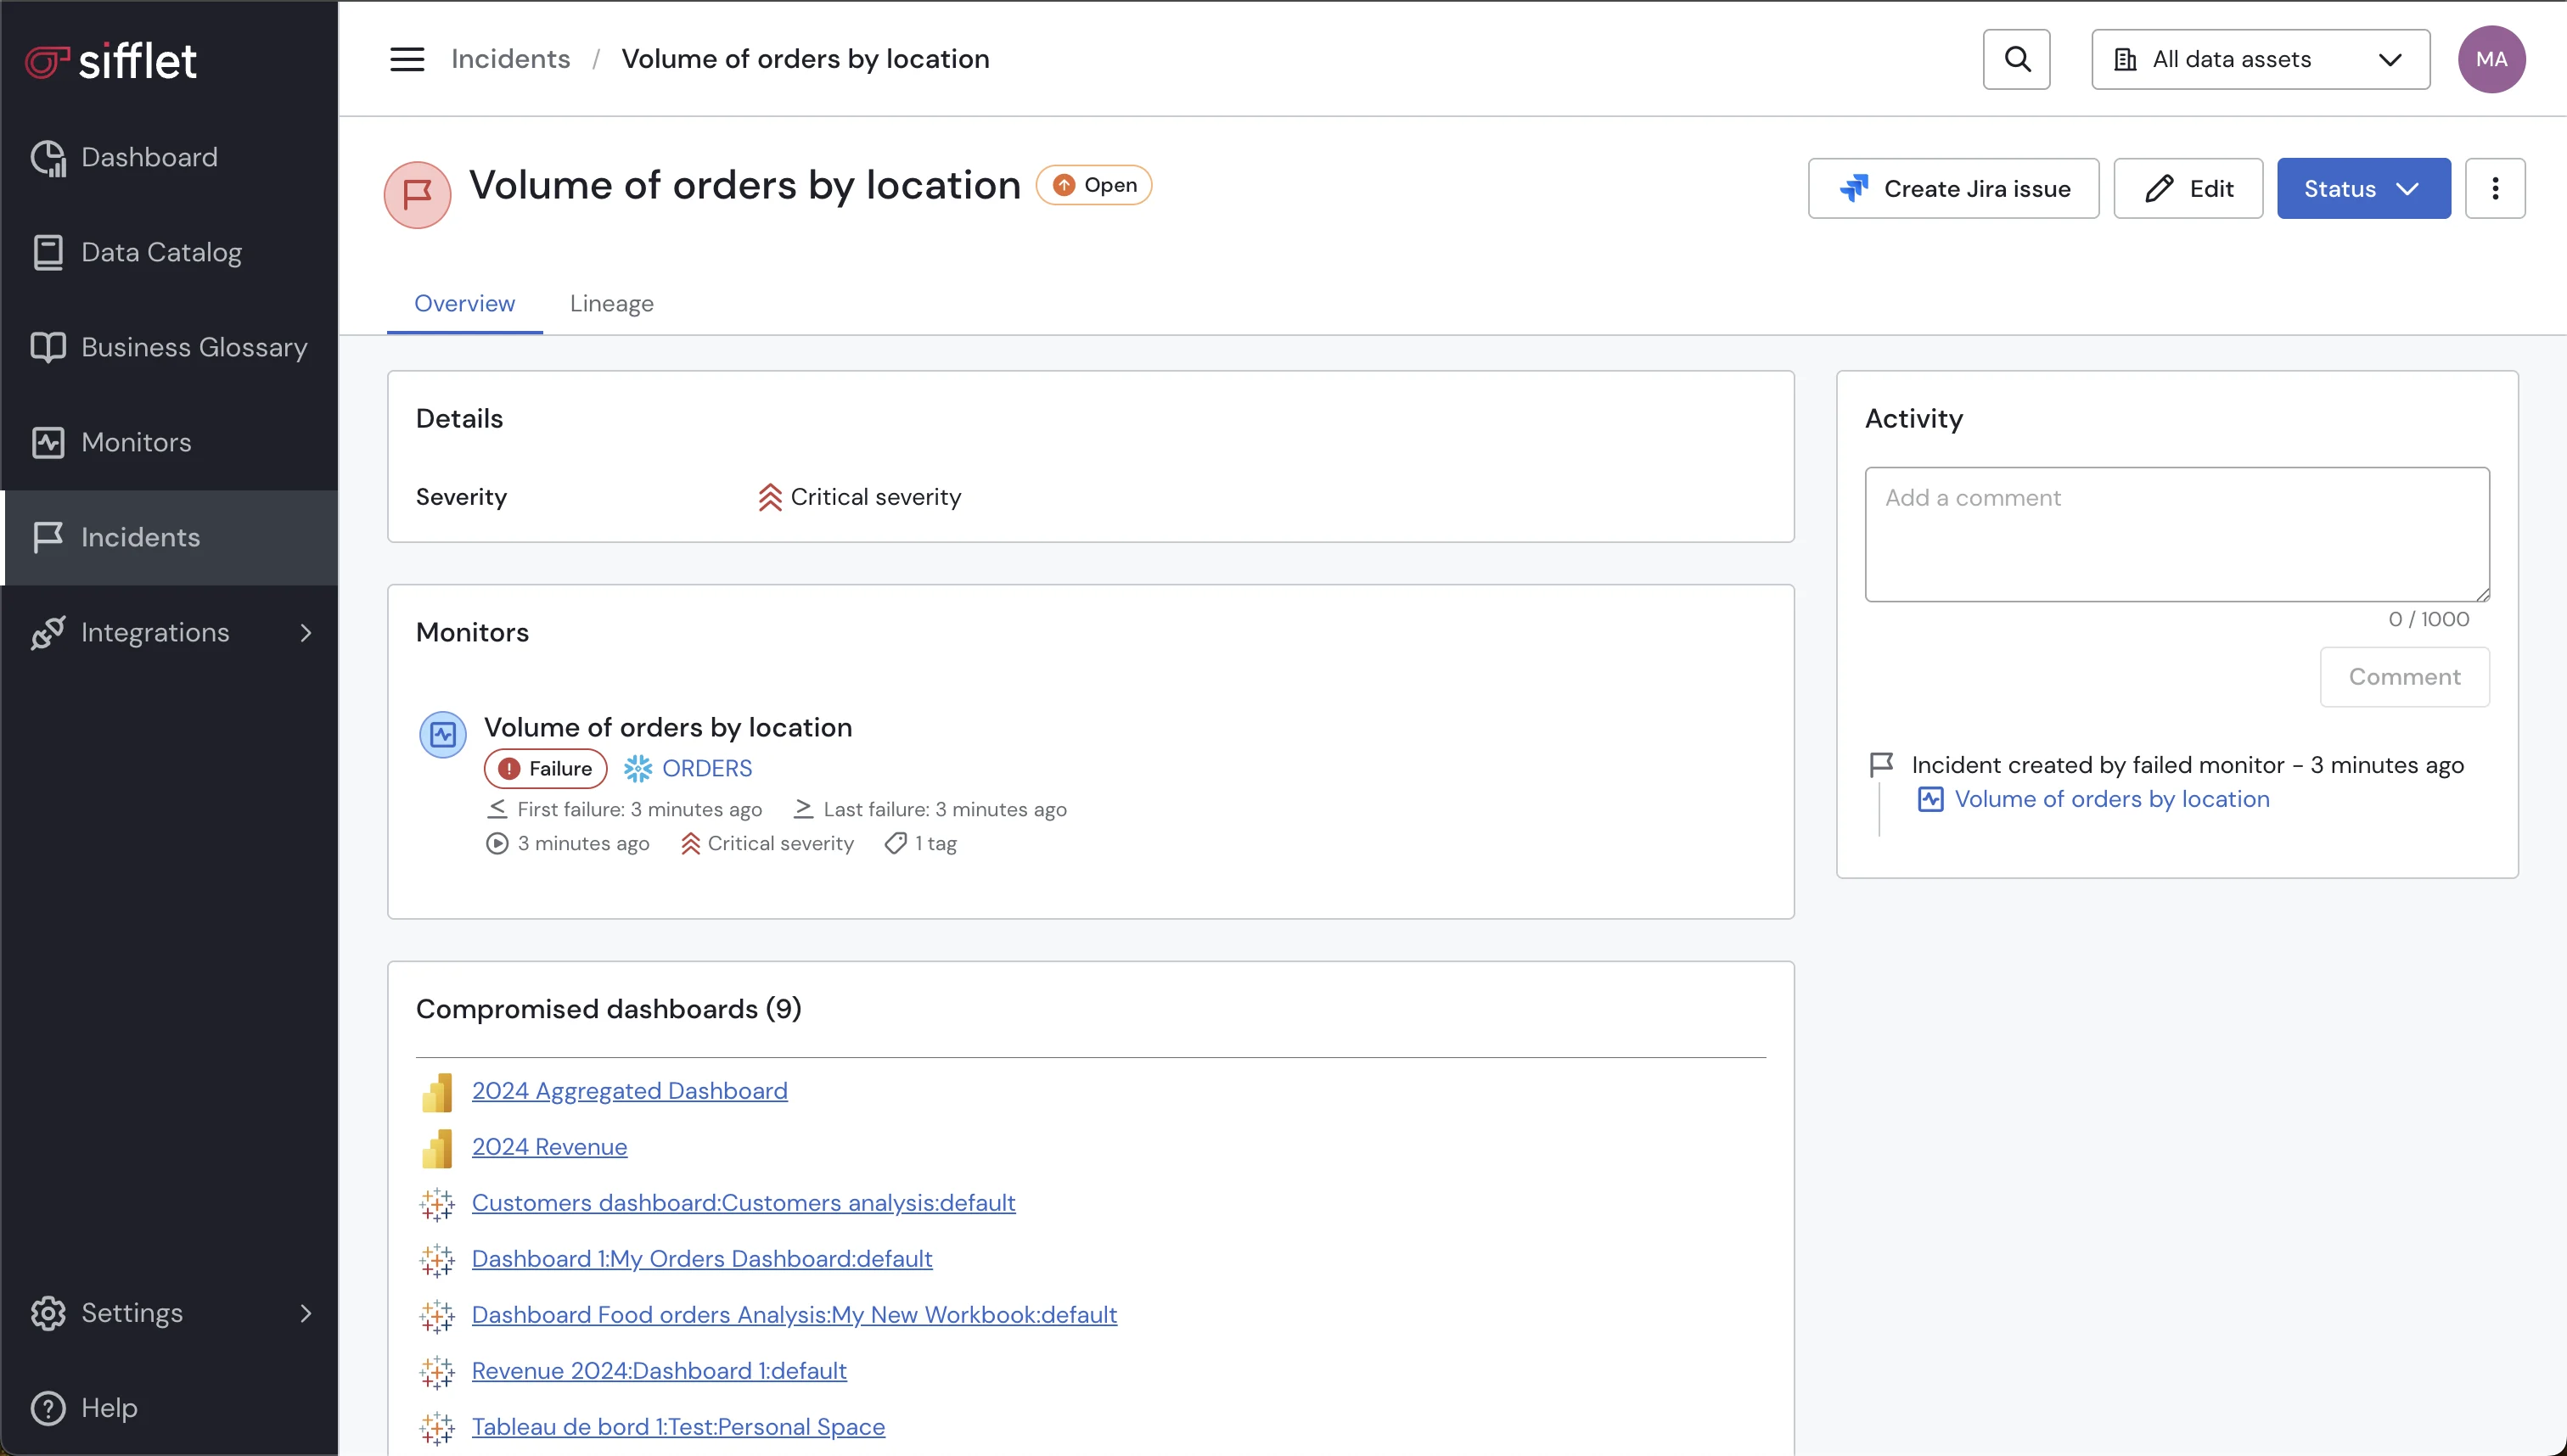Click the flag icon in Activity timeline
The height and width of the screenshot is (1456, 2567).
pos(1882,765)
